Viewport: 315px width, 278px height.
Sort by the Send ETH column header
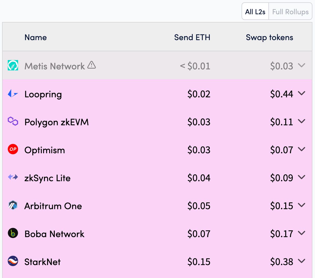(x=192, y=37)
